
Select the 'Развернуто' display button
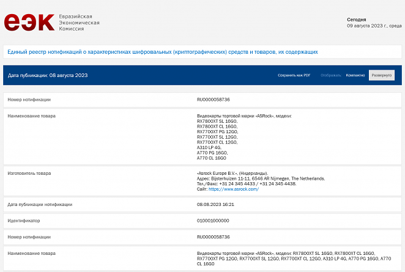pos(382,75)
